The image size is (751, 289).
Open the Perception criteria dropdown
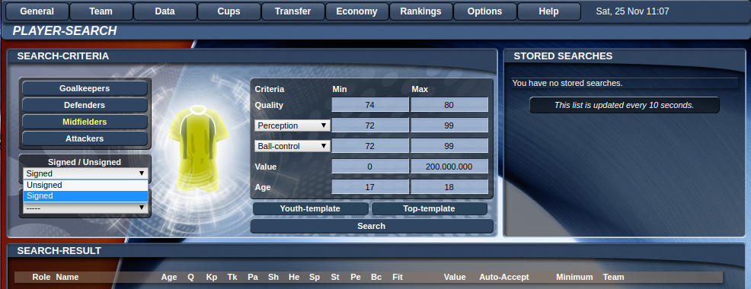292,125
